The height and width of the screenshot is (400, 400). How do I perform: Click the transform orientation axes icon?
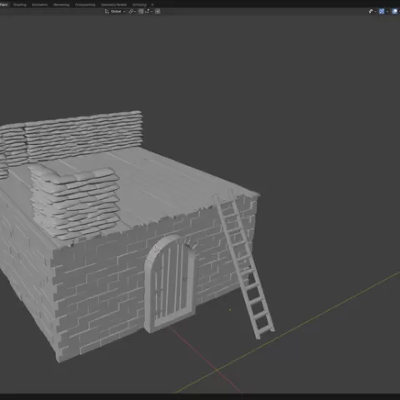(x=107, y=12)
